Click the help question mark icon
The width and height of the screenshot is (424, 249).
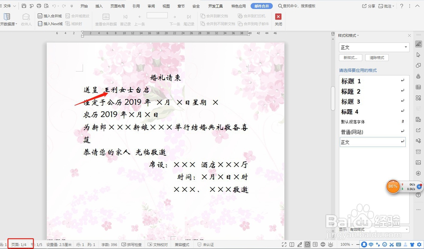(x=402, y=6)
